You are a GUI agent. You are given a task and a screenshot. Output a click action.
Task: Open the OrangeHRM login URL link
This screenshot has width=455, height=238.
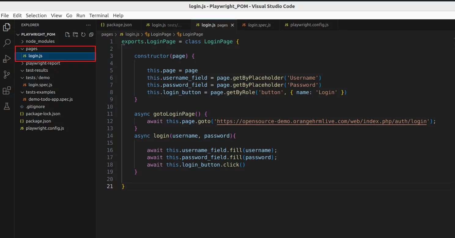pyautogui.click(x=321, y=121)
